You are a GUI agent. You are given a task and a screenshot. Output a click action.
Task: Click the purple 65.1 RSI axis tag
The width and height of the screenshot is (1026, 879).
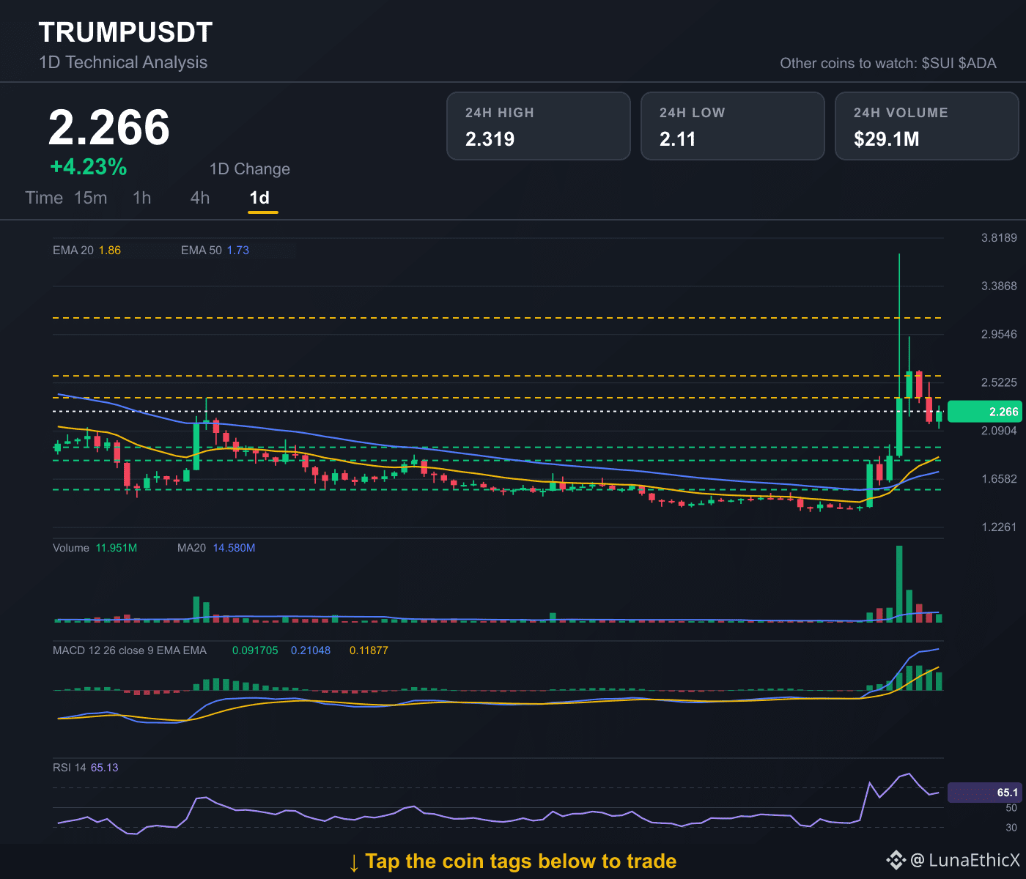984,793
